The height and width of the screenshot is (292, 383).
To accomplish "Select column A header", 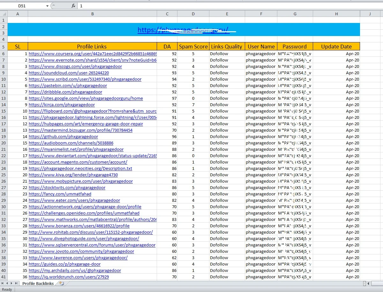I will coord(18,14).
